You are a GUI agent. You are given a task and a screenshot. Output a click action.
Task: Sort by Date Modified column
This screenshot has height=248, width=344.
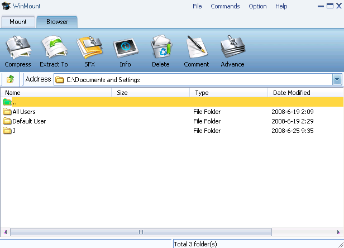click(292, 93)
